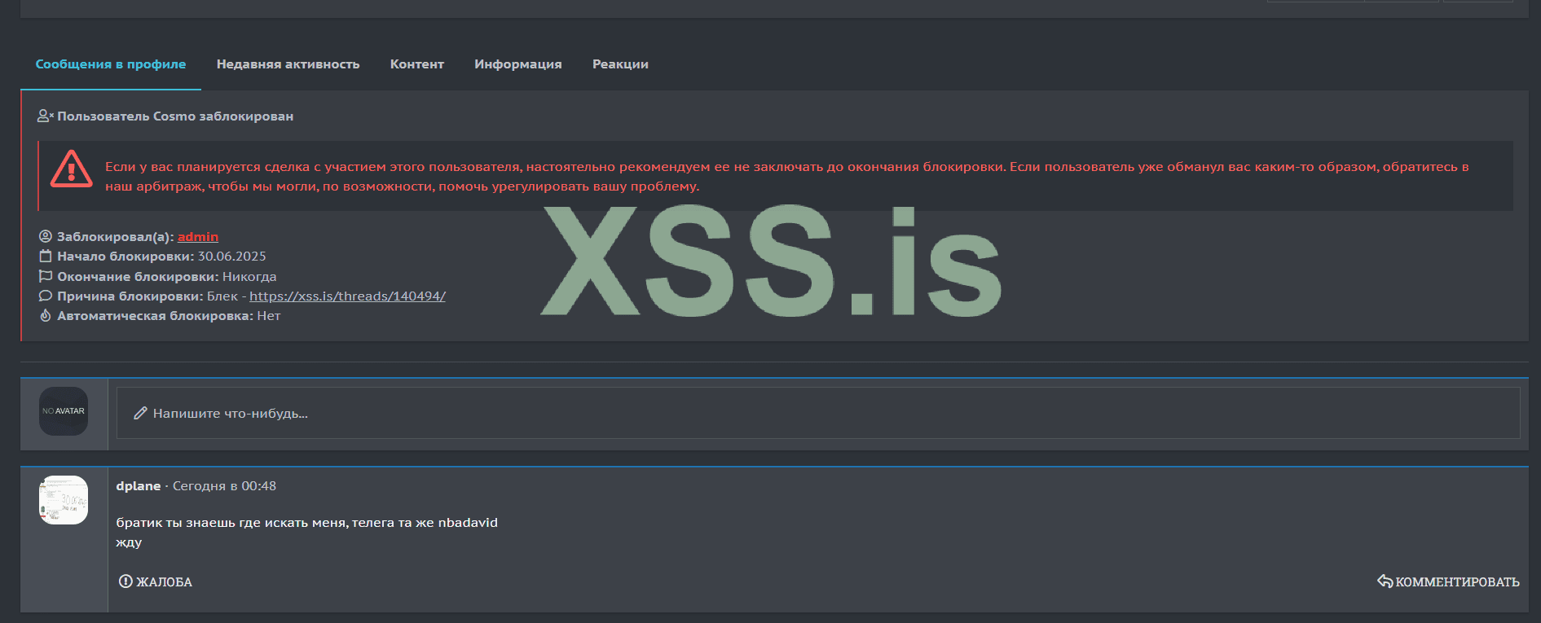Open dplane's avatar thumbnail
The height and width of the screenshot is (623, 1541).
[x=64, y=500]
